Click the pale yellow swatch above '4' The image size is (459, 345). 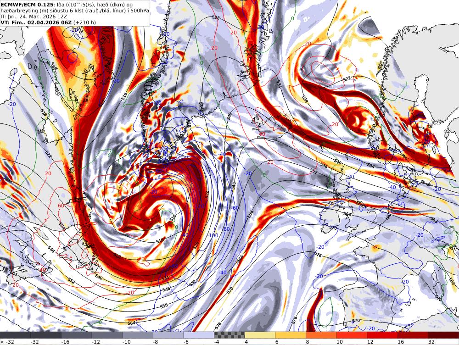[x=260, y=335]
